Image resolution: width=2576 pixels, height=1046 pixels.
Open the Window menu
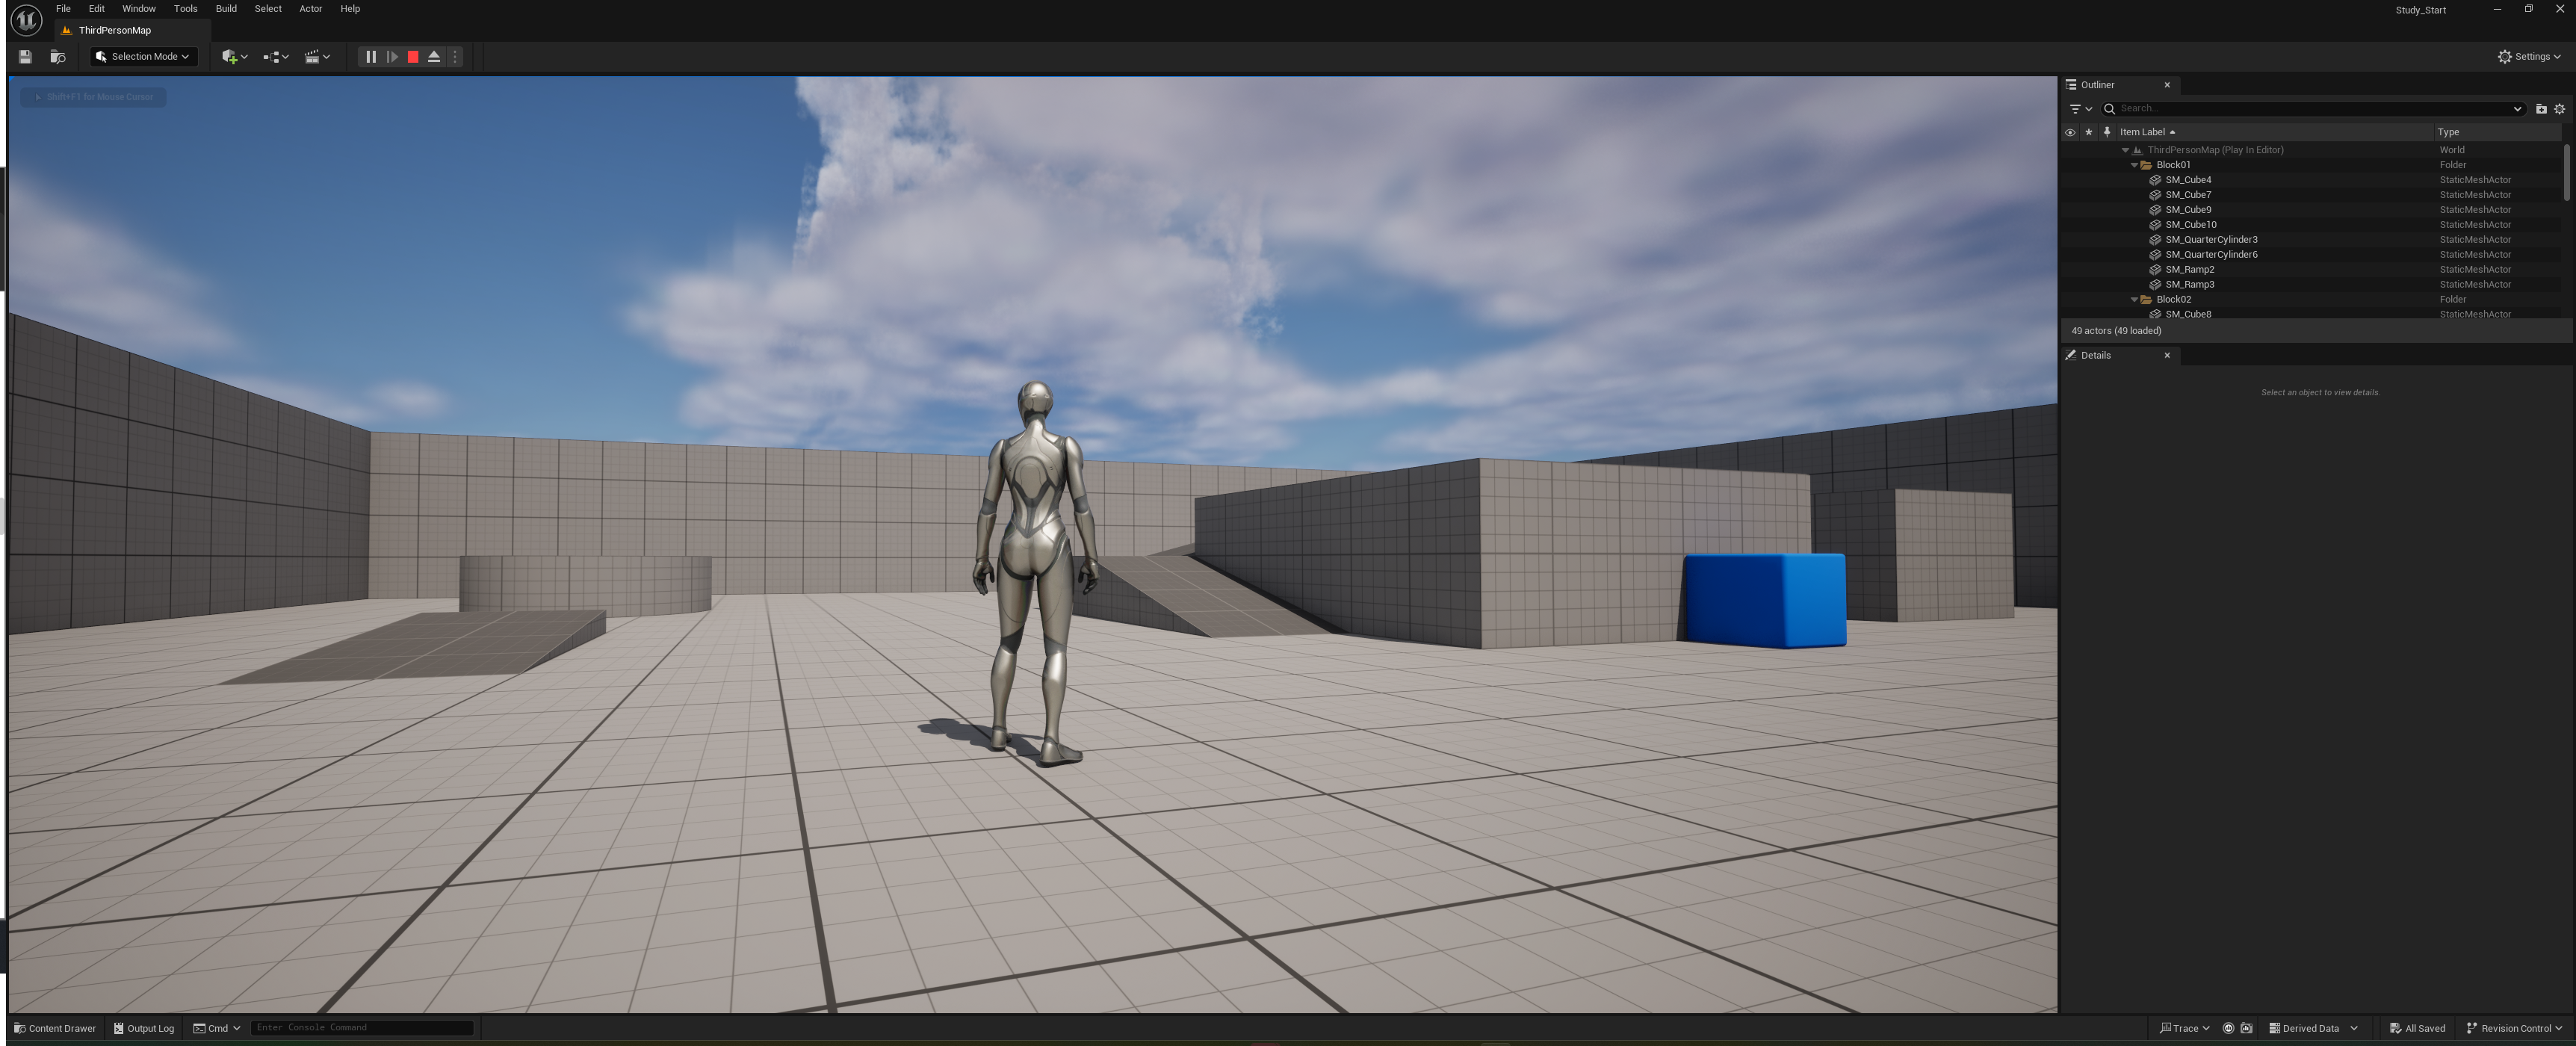[x=139, y=9]
